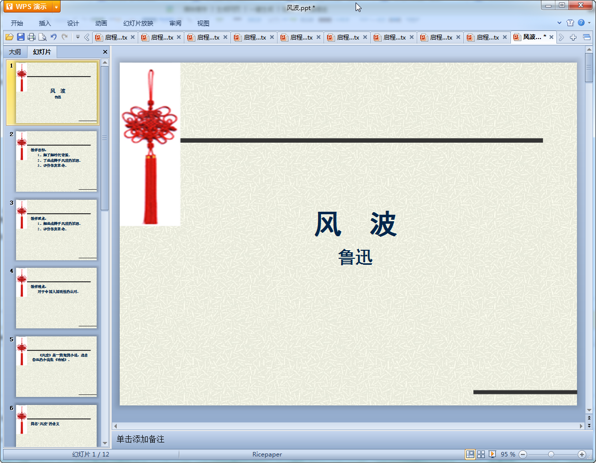Click the Redo arrow icon
The image size is (596, 463).
tap(65, 37)
